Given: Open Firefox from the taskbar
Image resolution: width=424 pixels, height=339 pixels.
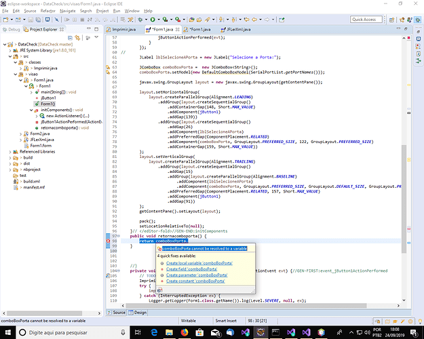Looking at the screenshot, I should coord(185,332).
